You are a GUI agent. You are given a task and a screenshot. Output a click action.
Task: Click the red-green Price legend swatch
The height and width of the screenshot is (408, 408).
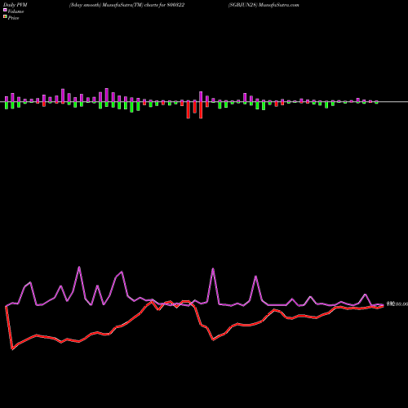click(5, 17)
